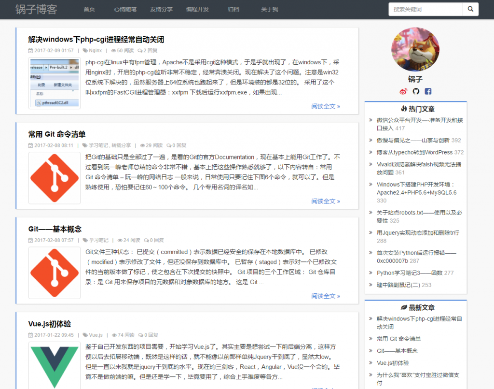Click the 24 阅读 view count
494x389 pixels.
[129, 240]
